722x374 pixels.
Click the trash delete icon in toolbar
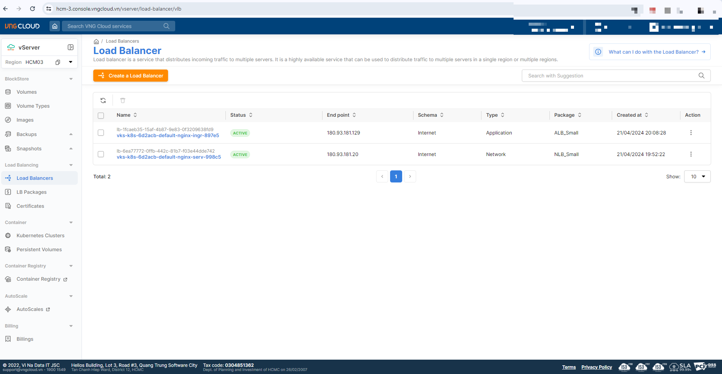pos(123,100)
